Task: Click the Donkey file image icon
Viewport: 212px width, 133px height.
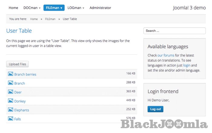Action: point(10,101)
